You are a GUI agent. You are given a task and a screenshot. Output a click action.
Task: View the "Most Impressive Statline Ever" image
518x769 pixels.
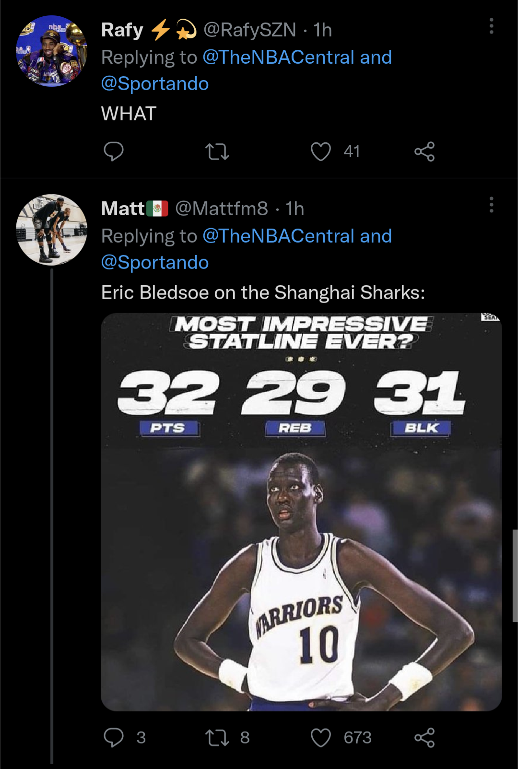(x=301, y=512)
